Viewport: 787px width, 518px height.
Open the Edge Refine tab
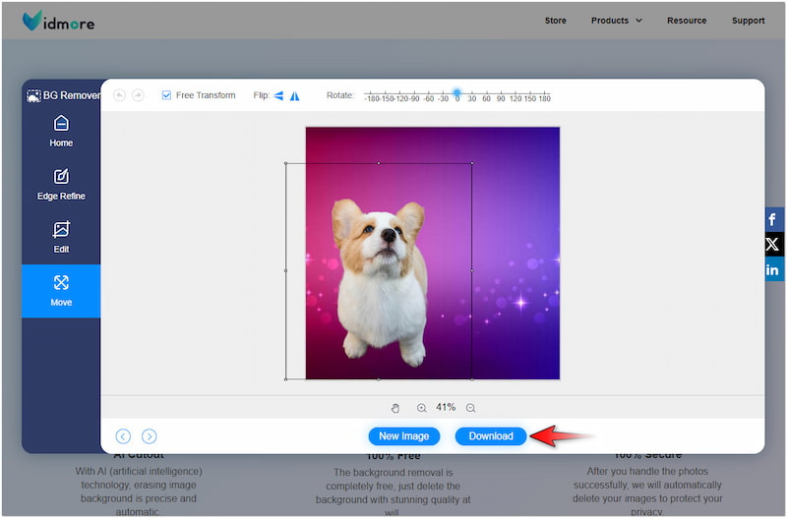coord(61,185)
